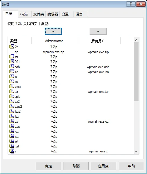The width and height of the screenshot is (147, 174).
Task: Click the Administrator column header
Action: [x=54, y=41]
